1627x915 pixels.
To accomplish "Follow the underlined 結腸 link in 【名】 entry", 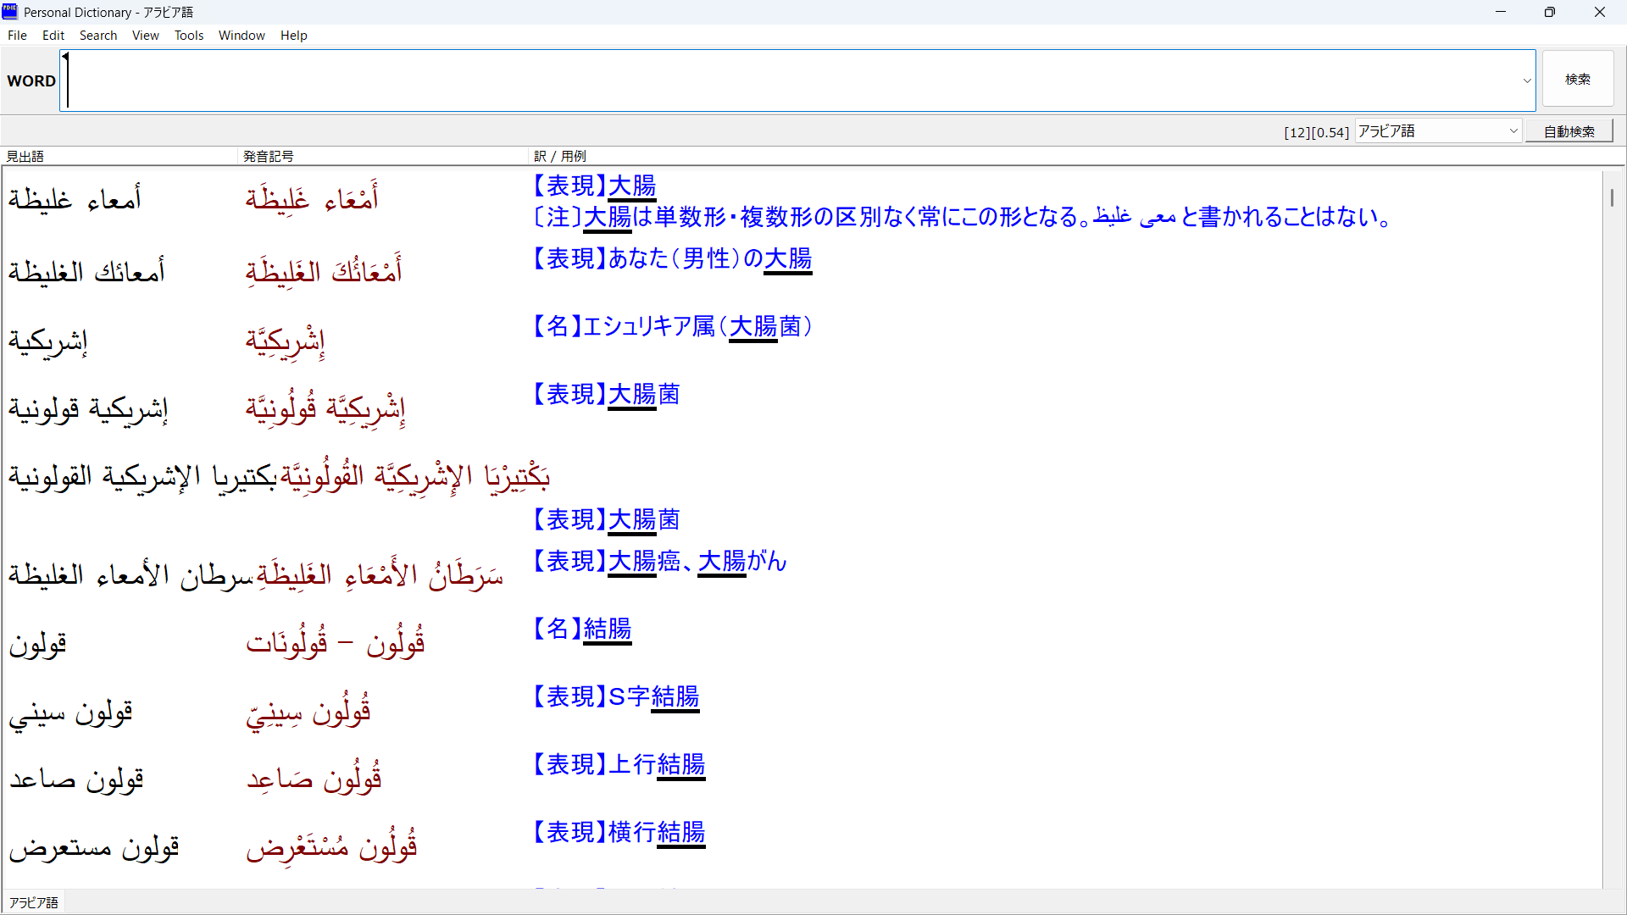I will [x=608, y=629].
